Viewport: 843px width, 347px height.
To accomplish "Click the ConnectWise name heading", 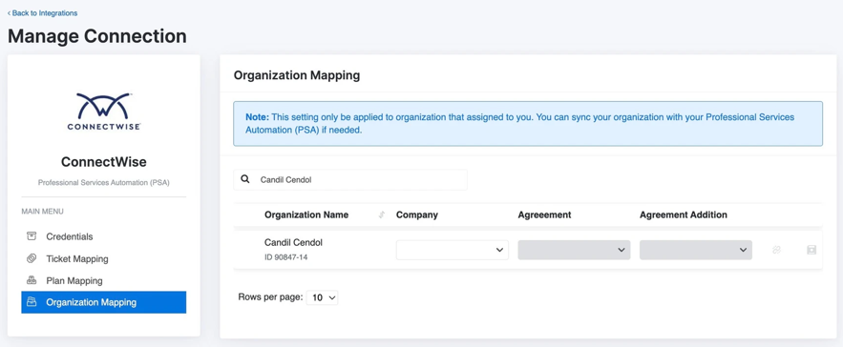I will (104, 162).
